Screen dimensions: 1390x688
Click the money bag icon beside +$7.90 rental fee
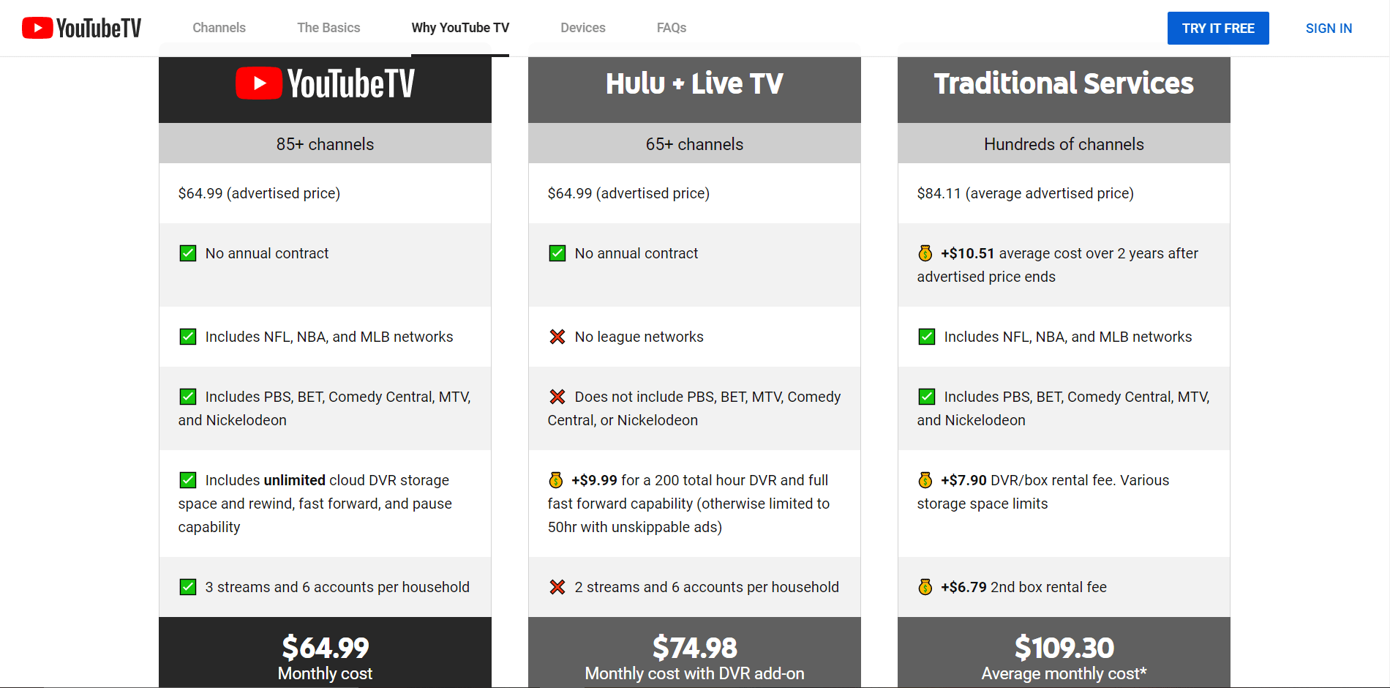pos(925,480)
